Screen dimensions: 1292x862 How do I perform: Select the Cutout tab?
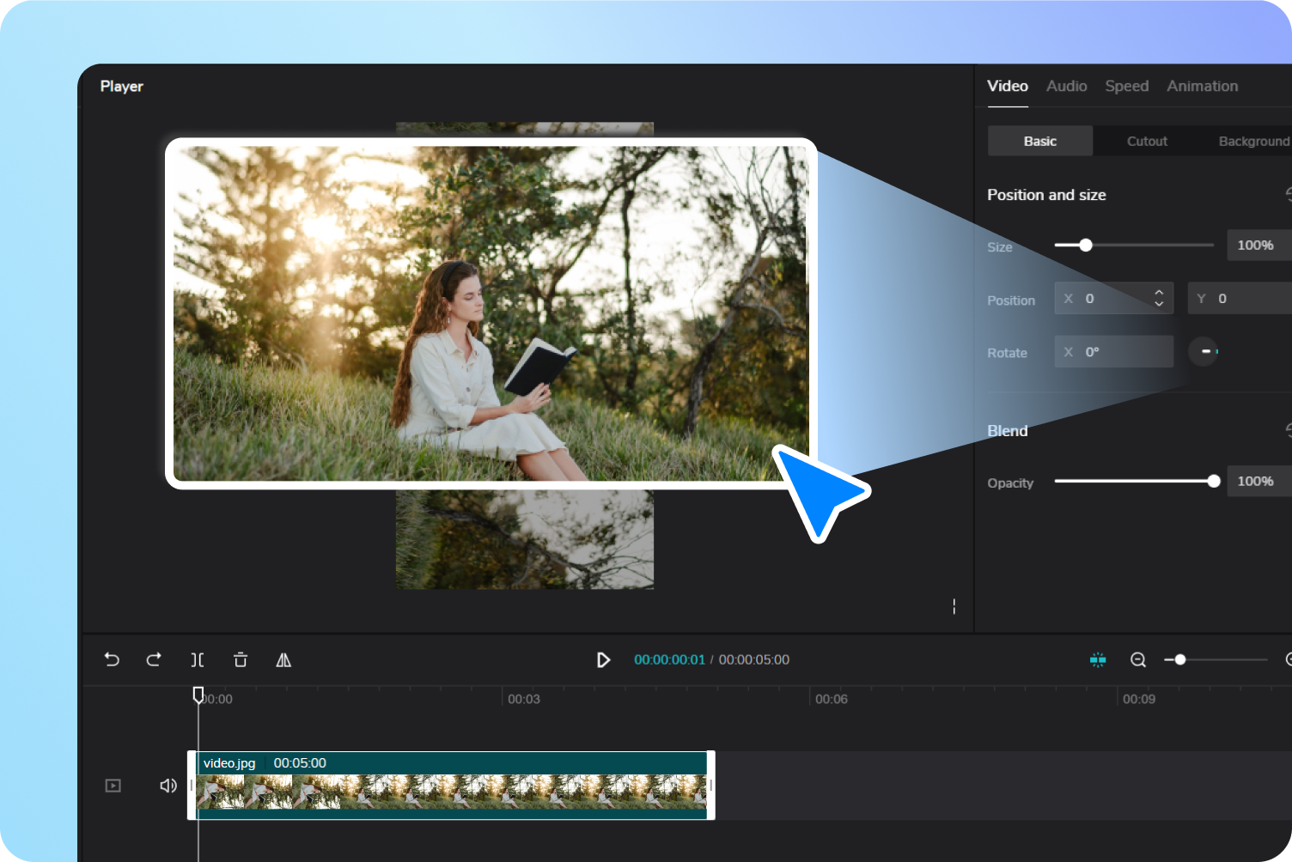tap(1147, 140)
